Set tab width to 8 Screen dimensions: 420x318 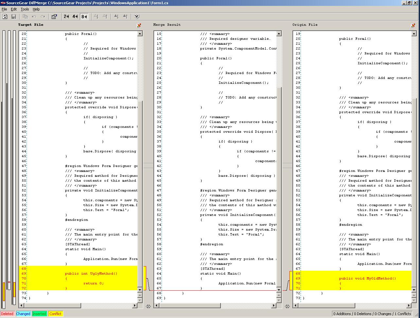coord(84,16)
